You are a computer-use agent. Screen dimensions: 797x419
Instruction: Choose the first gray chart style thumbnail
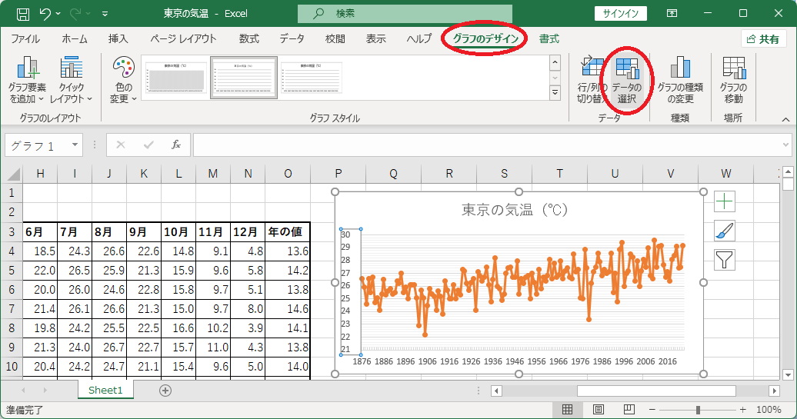(176, 78)
